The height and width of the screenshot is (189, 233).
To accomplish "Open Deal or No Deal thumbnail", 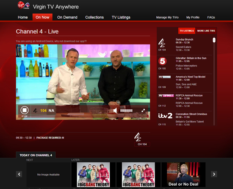I will click(x=183, y=175).
